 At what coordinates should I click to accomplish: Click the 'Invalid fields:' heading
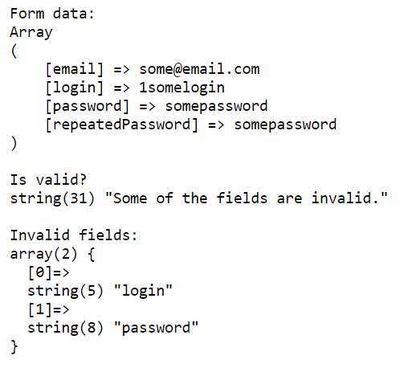click(x=74, y=235)
